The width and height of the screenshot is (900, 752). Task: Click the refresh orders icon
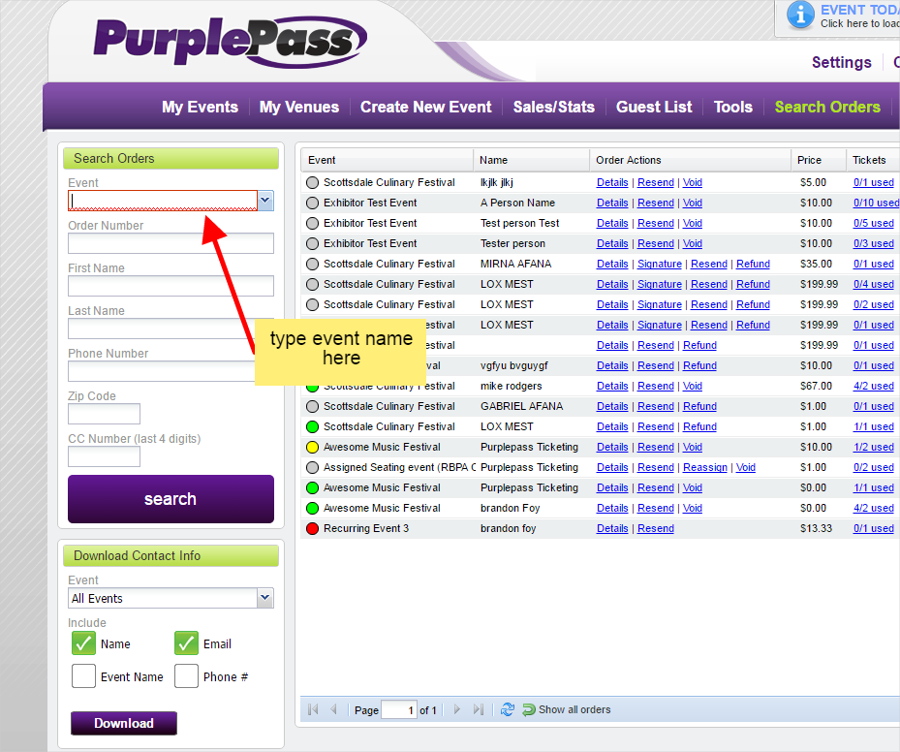(x=508, y=709)
